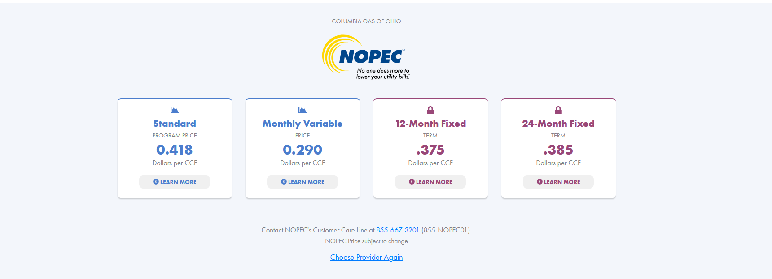Open Learn More for Monthly Variable plan
Screen dimensions: 772x279
[x=303, y=182]
